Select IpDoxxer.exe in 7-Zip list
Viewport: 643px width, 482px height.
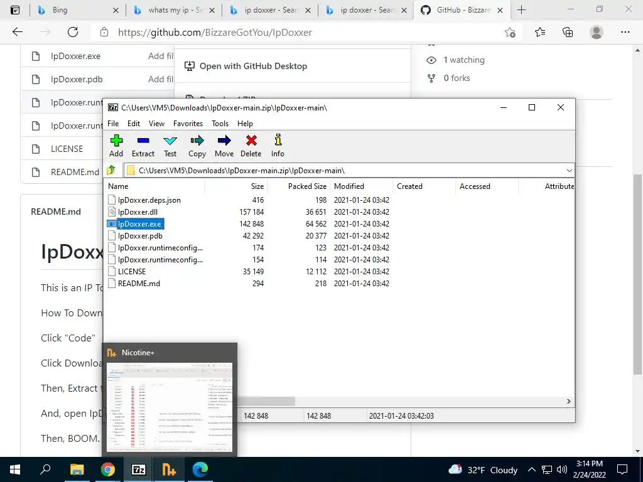tap(139, 224)
